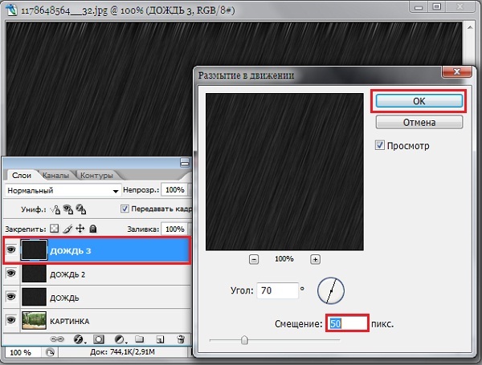This screenshot has width=482, height=365.
Task: Create new fill or adjustment layer
Action: (x=120, y=339)
